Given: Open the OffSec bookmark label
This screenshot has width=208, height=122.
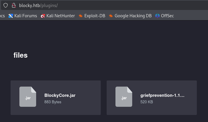Looking at the screenshot, I should [167, 16].
